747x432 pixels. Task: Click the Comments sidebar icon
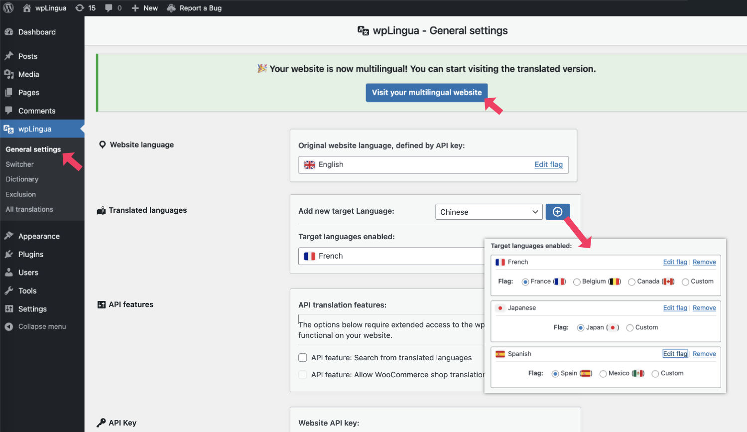(9, 111)
